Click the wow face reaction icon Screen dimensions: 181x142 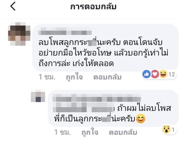(x=166, y=130)
